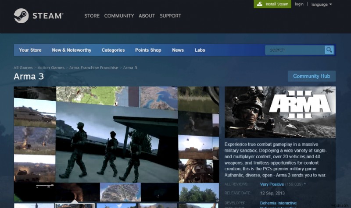
Task: Focus the store search field
Action: click(x=295, y=50)
